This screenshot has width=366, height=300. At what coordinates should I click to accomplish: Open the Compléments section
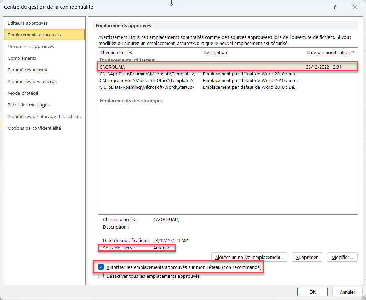[22, 58]
